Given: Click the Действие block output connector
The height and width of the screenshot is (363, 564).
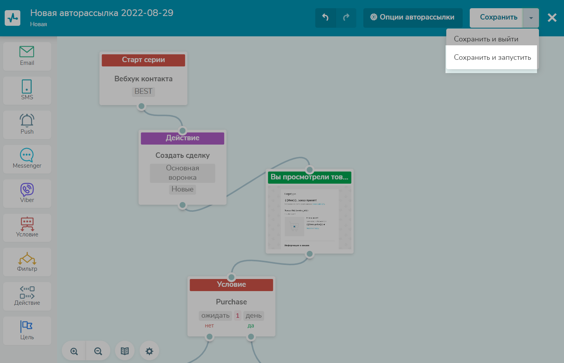Looking at the screenshot, I should 183,205.
